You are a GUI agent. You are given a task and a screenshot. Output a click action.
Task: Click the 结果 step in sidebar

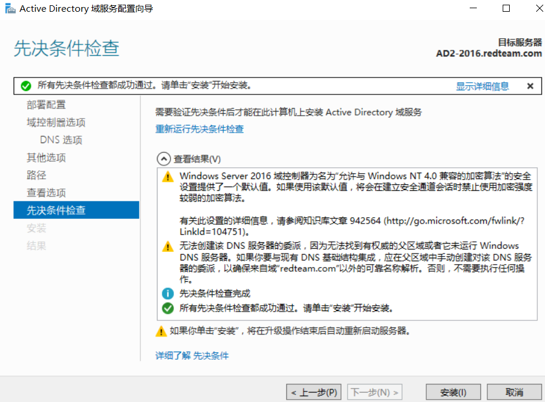click(x=36, y=246)
